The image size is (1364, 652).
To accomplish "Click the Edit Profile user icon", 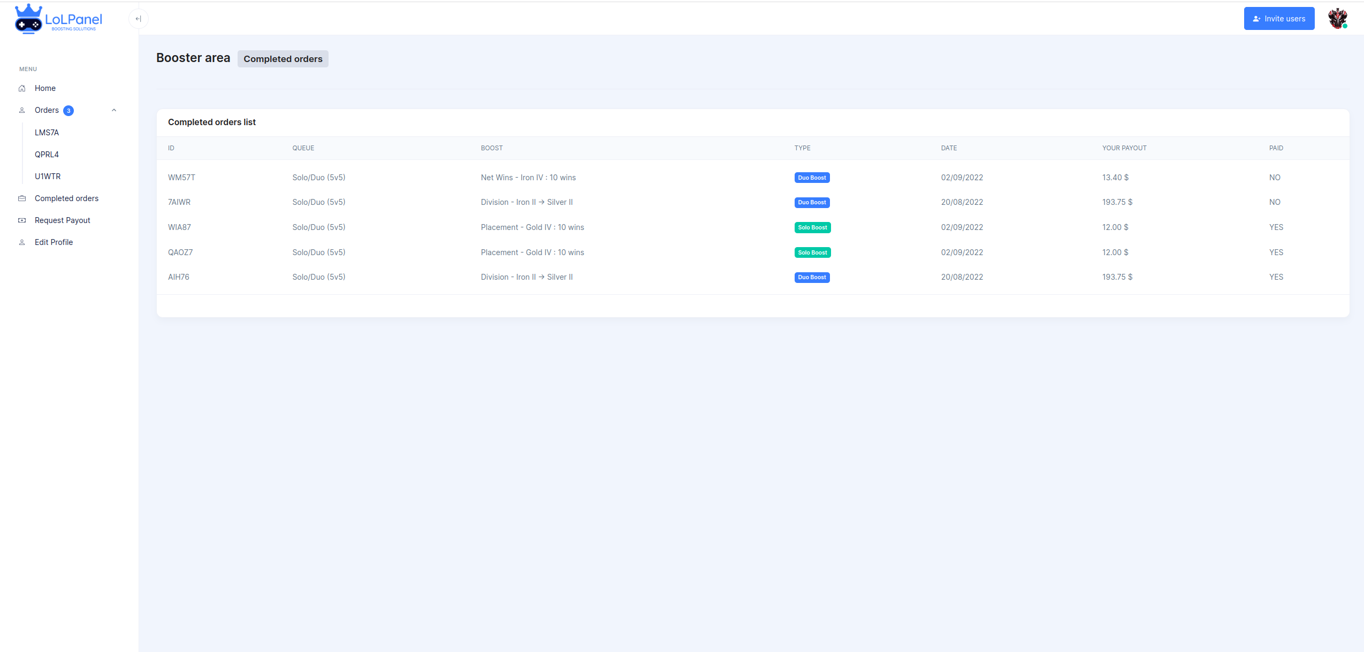I will point(22,242).
